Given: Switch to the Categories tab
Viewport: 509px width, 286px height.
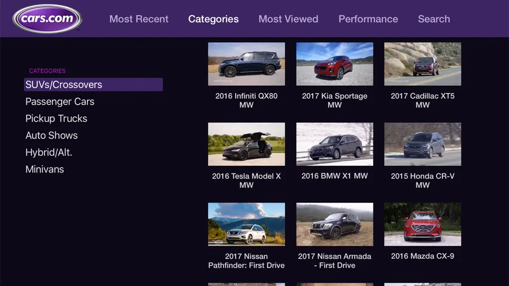Looking at the screenshot, I should tap(213, 19).
